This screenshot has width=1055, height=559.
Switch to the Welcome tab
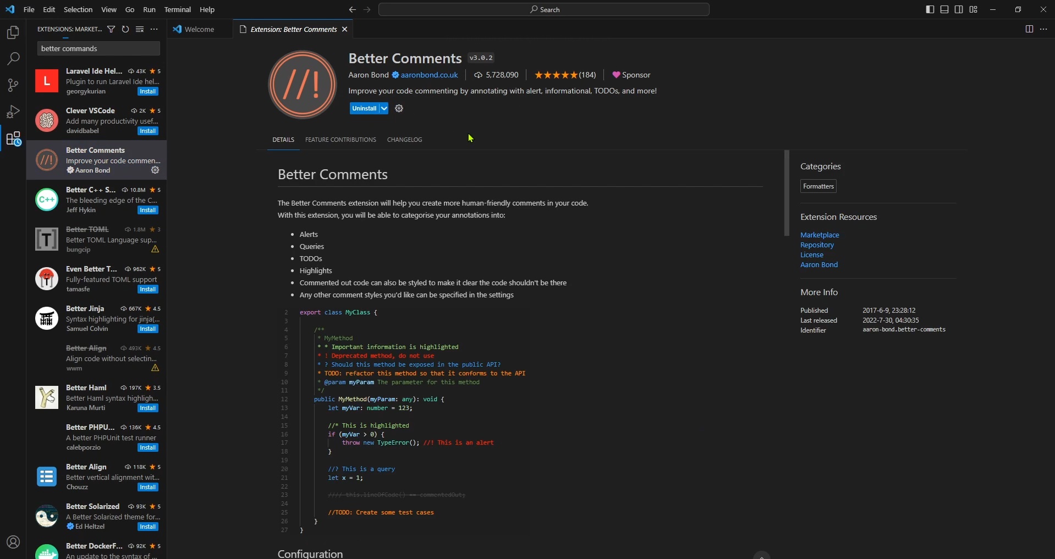click(200, 29)
